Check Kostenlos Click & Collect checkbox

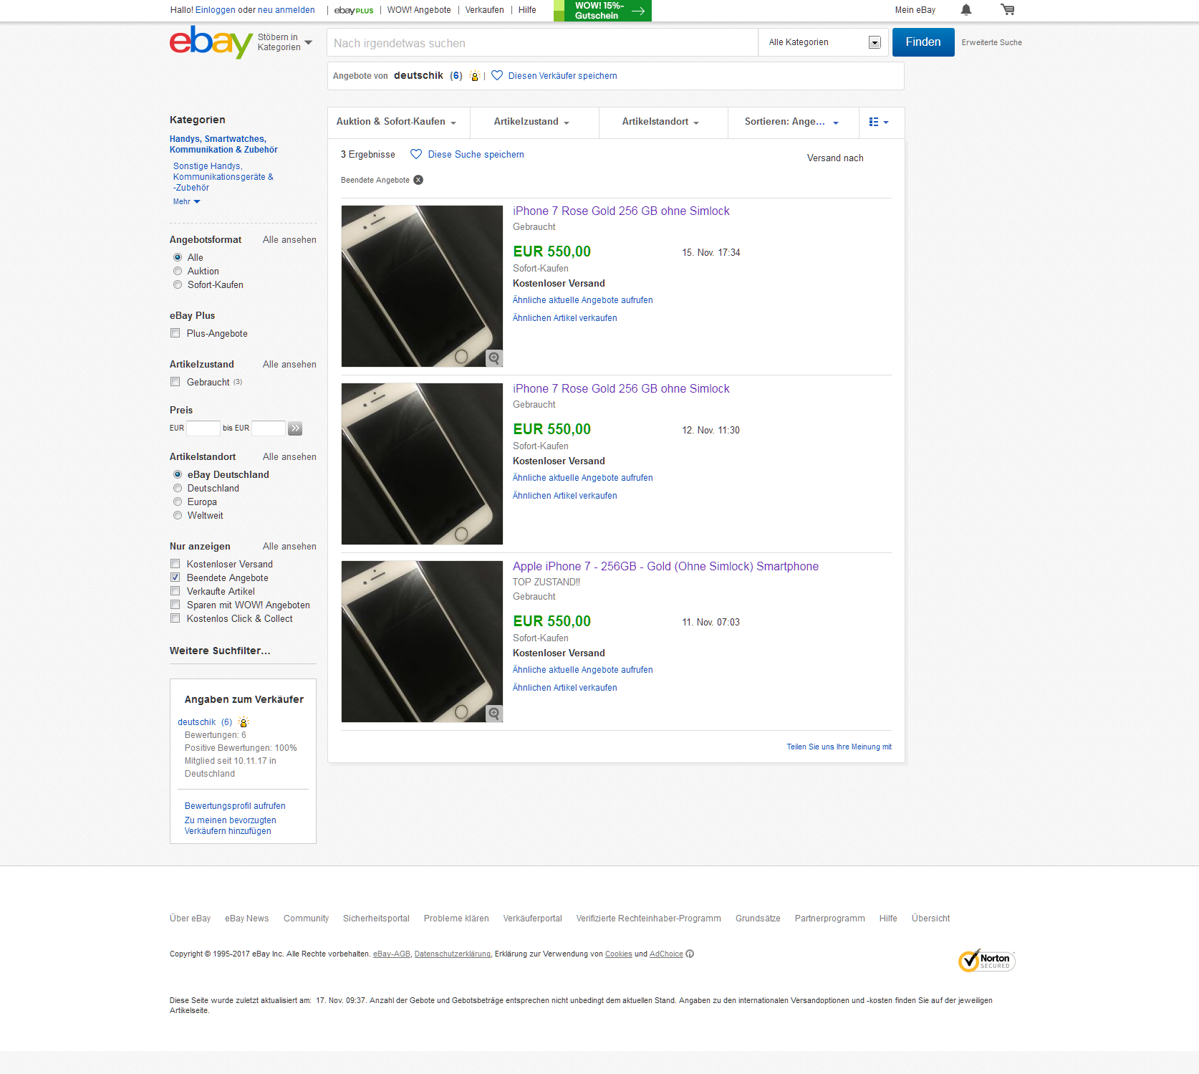[x=175, y=618]
